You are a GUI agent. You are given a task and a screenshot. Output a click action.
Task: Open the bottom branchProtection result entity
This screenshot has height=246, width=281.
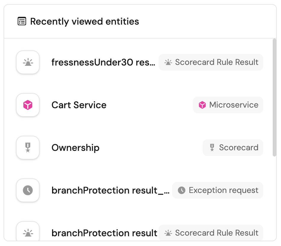pos(104,233)
